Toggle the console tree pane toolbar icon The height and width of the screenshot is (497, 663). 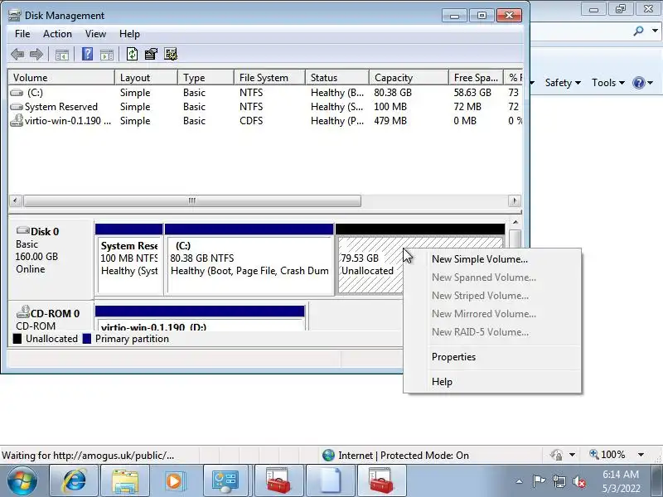(x=61, y=55)
